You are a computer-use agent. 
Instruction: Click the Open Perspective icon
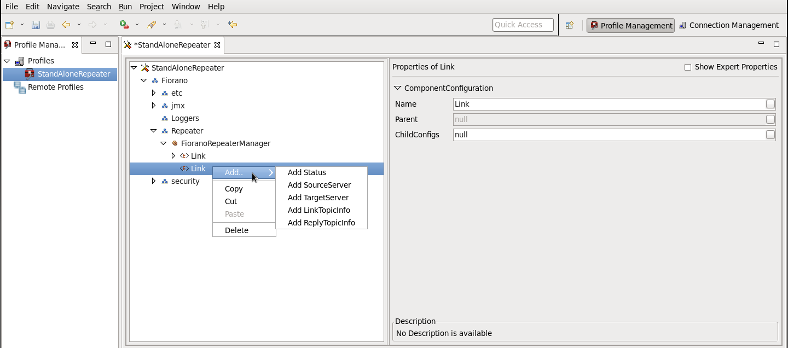pos(570,25)
